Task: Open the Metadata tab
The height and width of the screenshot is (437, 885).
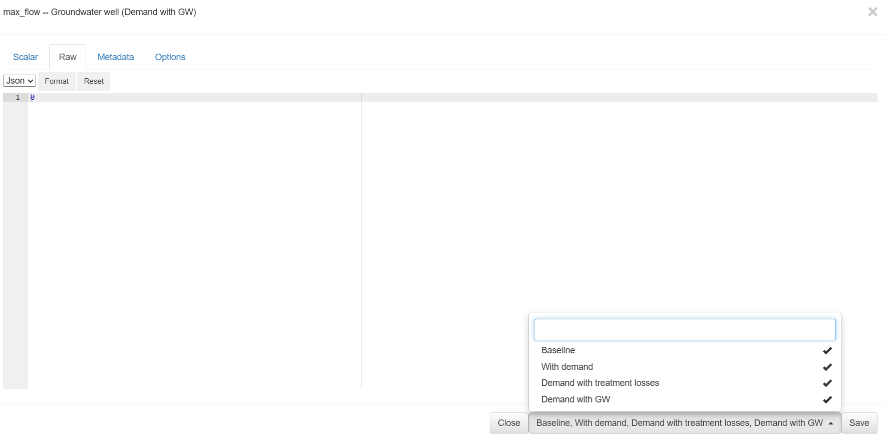Action: tap(116, 57)
